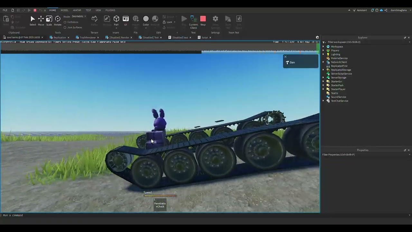This screenshot has height=232, width=412.
Task: Open the notifications bell icon
Action: click(372, 10)
